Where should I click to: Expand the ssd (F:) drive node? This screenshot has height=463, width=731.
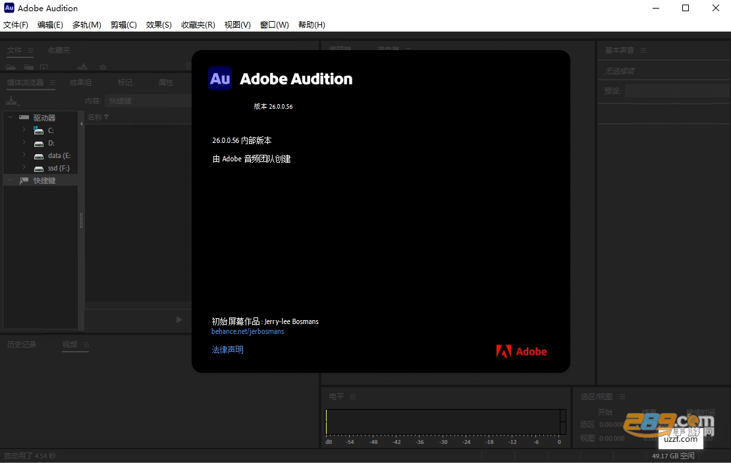tap(24, 167)
